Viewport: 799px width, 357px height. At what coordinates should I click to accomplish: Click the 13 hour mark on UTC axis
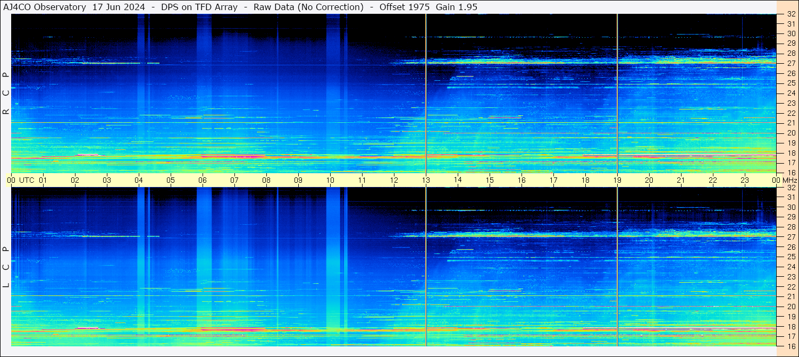coord(426,180)
